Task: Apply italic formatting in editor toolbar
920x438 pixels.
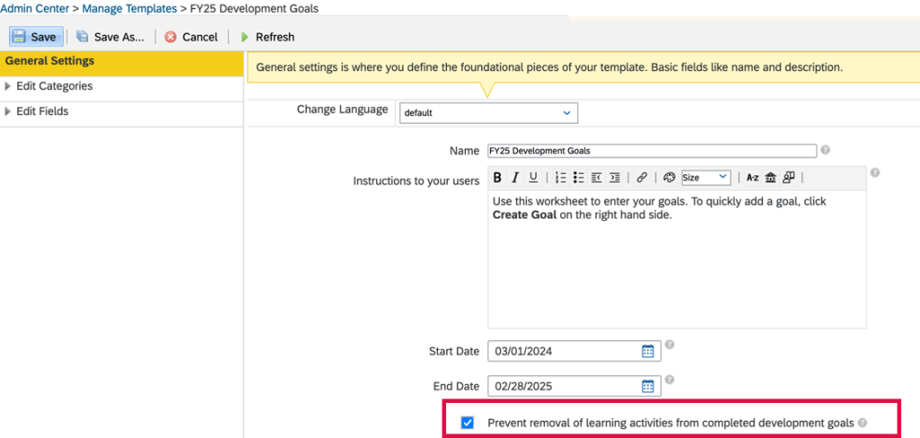Action: [x=515, y=177]
